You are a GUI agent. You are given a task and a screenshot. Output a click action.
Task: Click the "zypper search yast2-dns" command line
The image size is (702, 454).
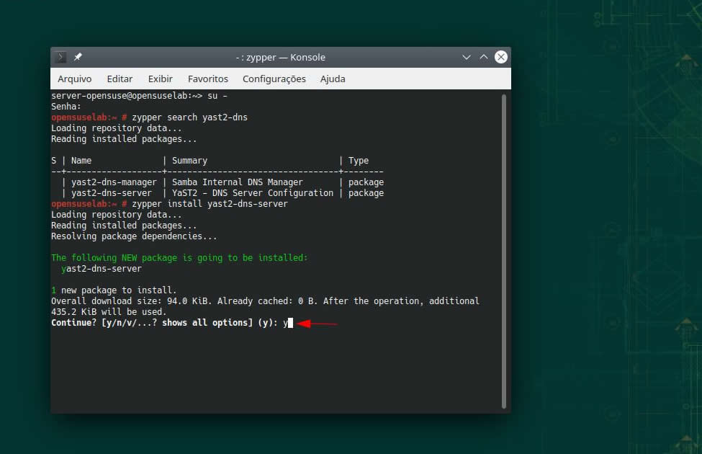(189, 117)
